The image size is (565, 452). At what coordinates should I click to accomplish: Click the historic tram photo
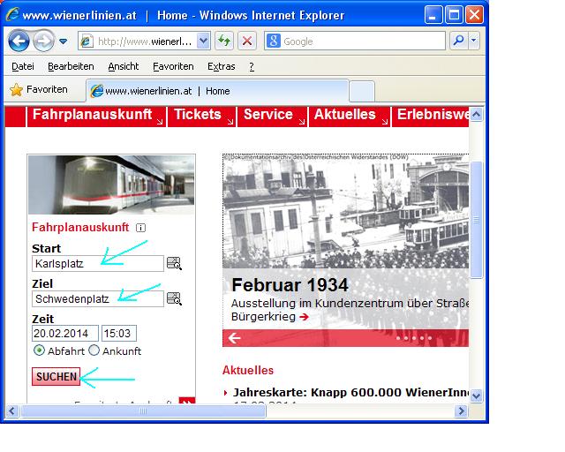[346, 211]
